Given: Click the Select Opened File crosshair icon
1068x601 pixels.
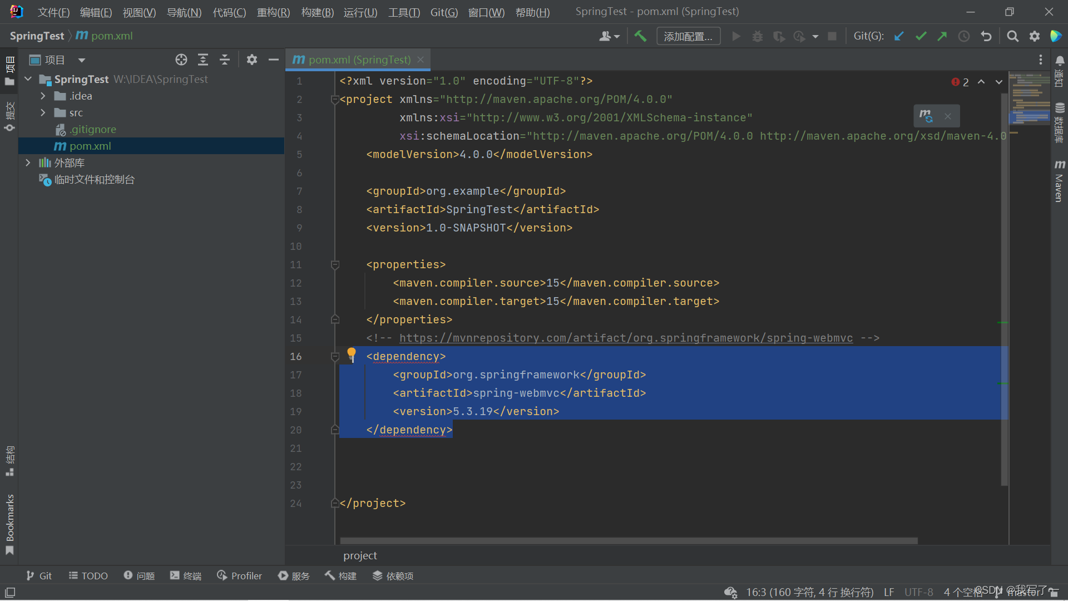Looking at the screenshot, I should (x=181, y=60).
